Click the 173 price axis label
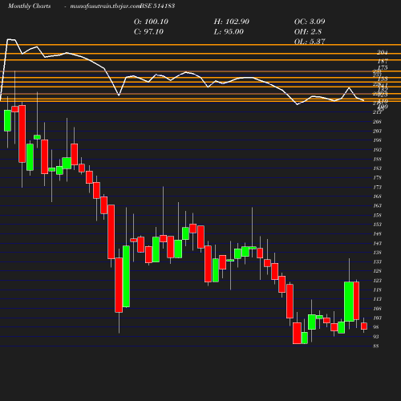This screenshot has width=401, height=401. tap(377, 187)
